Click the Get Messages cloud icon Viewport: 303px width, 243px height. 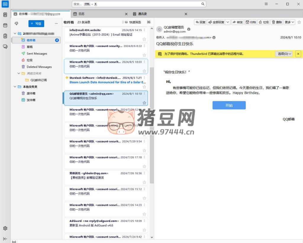[16, 23]
